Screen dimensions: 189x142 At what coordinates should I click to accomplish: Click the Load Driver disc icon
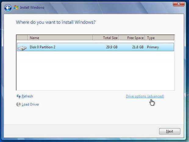(18, 104)
